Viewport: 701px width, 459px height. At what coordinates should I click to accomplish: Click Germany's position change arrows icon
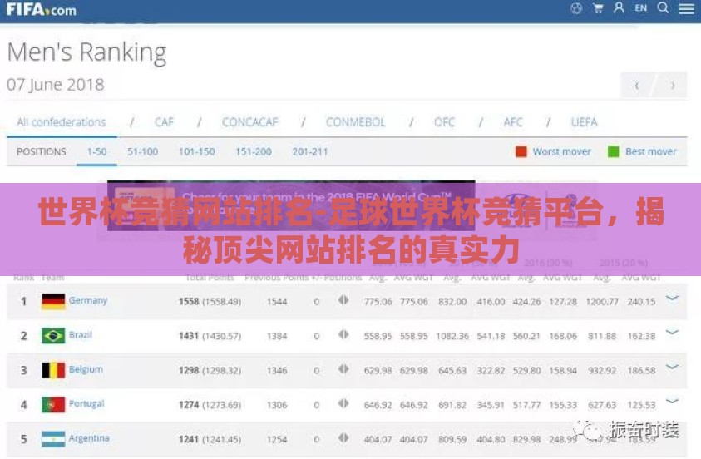pos(343,300)
